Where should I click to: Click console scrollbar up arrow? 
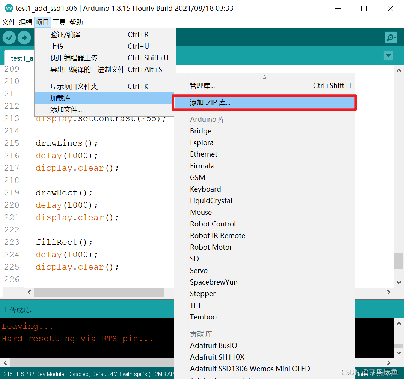[399, 324]
